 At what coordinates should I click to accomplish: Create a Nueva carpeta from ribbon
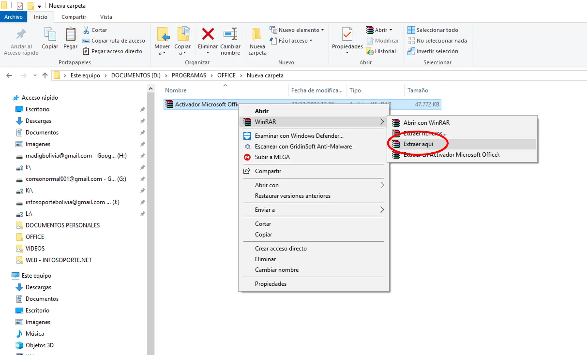(257, 41)
